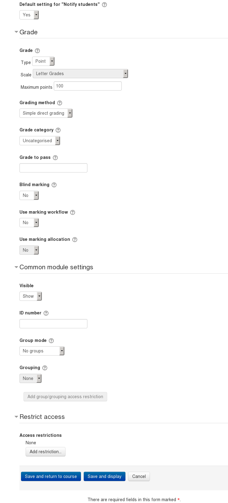Screen dimensions: 228x503
Task: Open the Simple direct grading dropdown
Action: pos(46,113)
